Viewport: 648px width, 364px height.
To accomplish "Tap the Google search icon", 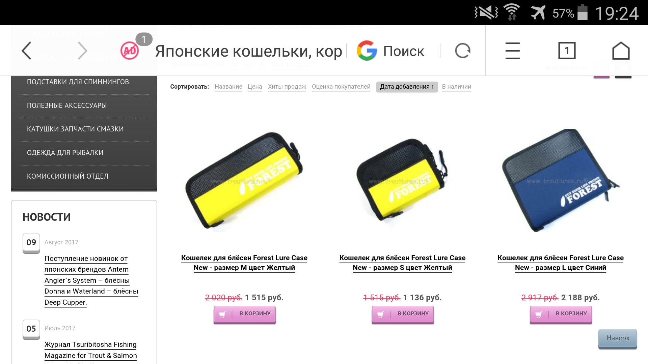I will (367, 51).
